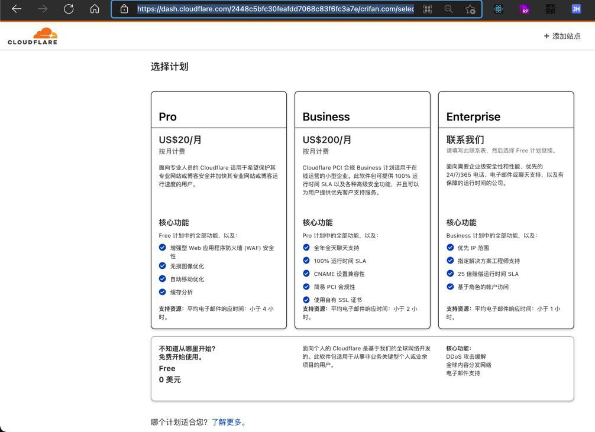The height and width of the screenshot is (432, 595).
Task: Click check icon beside 自动移动优化
Action: pos(163,279)
